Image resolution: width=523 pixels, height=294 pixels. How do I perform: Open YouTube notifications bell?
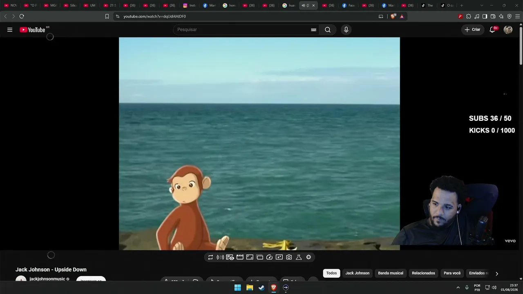[x=492, y=29]
